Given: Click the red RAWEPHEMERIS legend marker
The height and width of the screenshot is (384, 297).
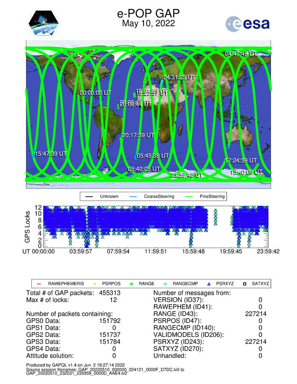Looking at the screenshot, I should click(38, 284).
